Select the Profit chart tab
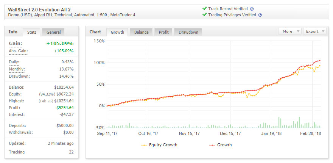Screen dimensions: 333x163 point(163,32)
